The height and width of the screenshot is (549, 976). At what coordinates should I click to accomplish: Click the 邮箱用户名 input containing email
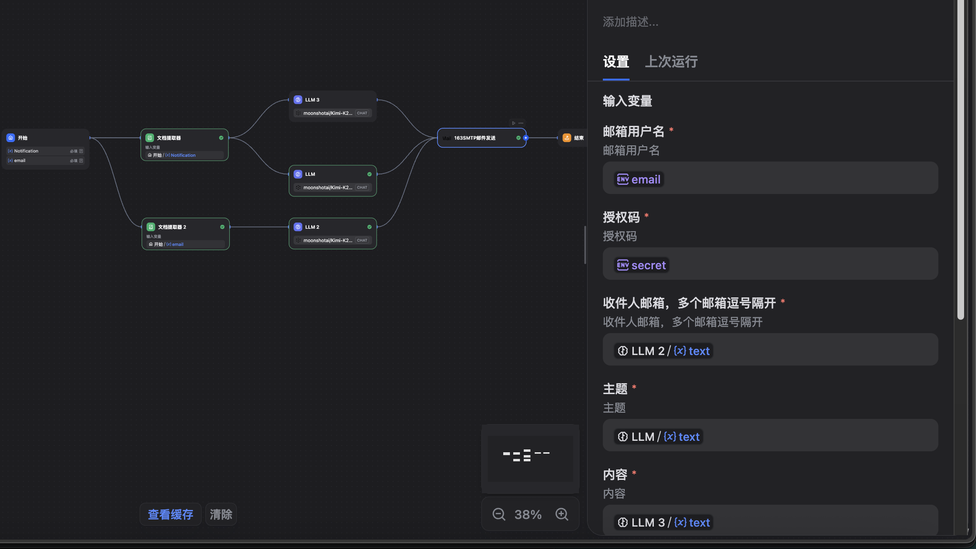(770, 178)
